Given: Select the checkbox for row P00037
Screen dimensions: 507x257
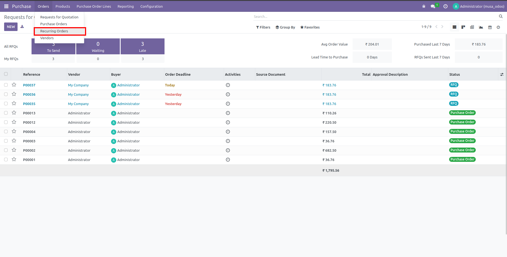Looking at the screenshot, I should pos(6,85).
